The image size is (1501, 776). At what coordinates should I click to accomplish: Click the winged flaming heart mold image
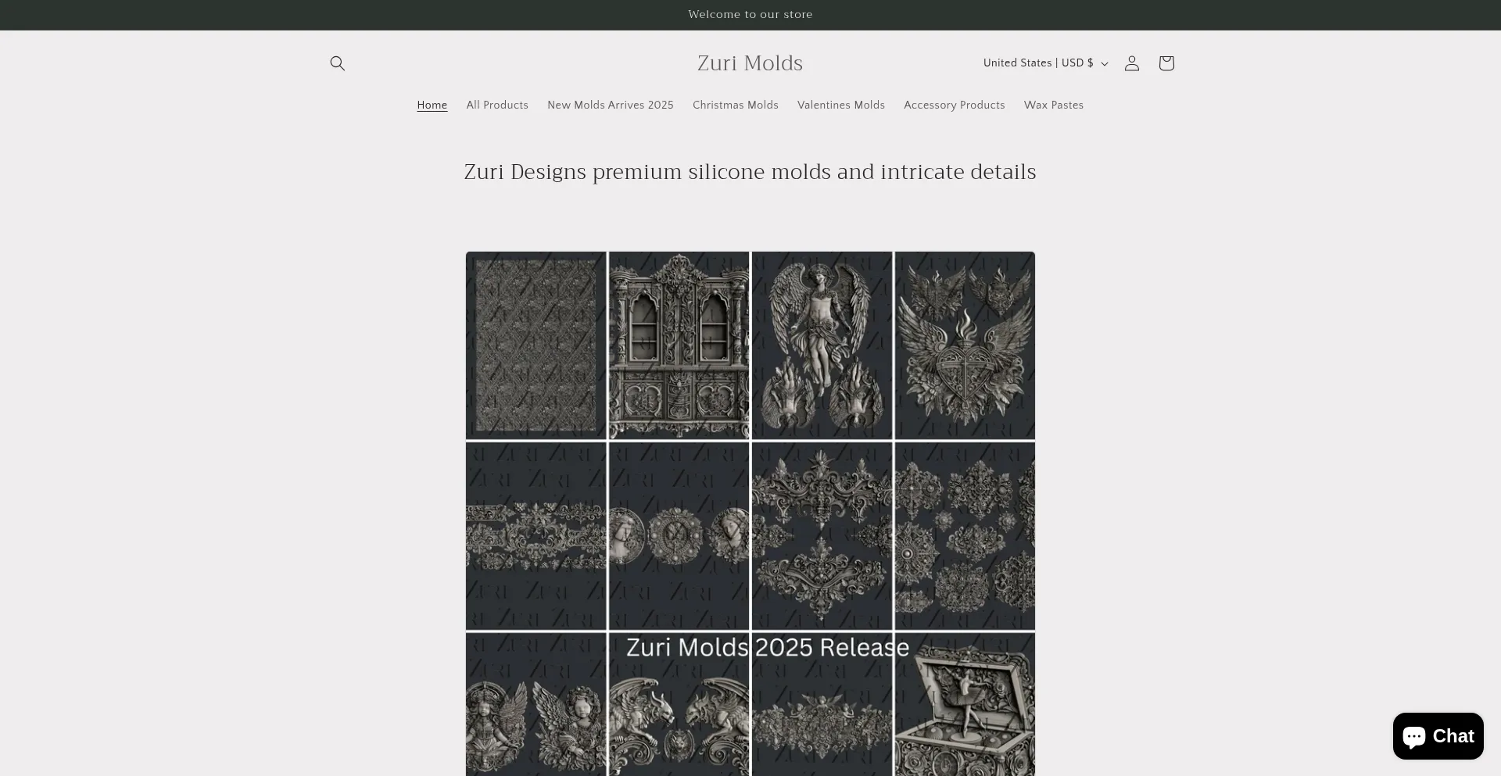[x=965, y=345]
